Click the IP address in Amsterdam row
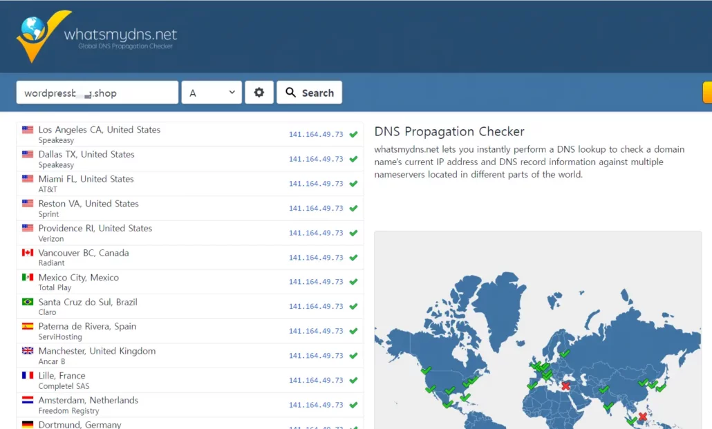The height and width of the screenshot is (429, 712). tap(316, 405)
